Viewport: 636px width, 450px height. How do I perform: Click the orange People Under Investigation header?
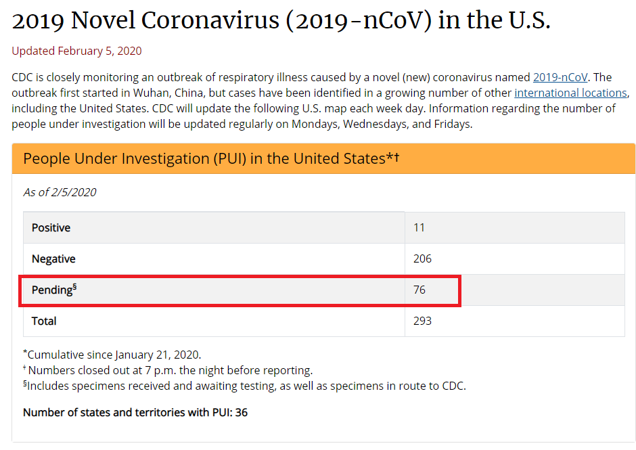(x=323, y=158)
